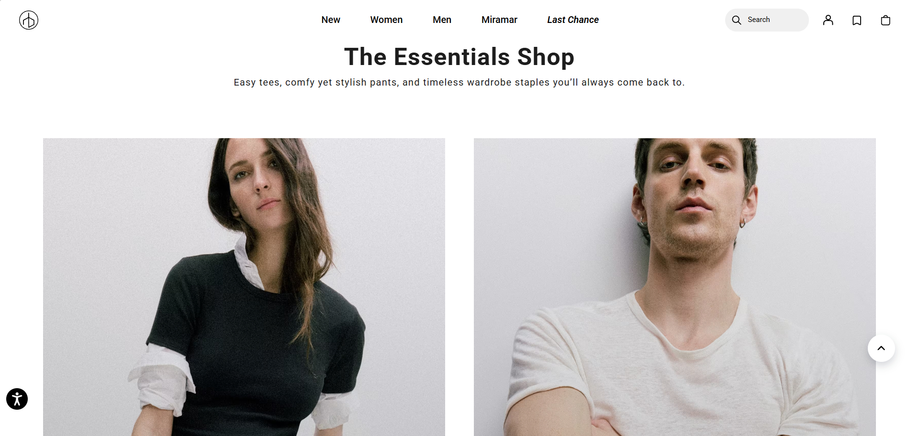Visit the Last Chance sale link

click(x=573, y=20)
